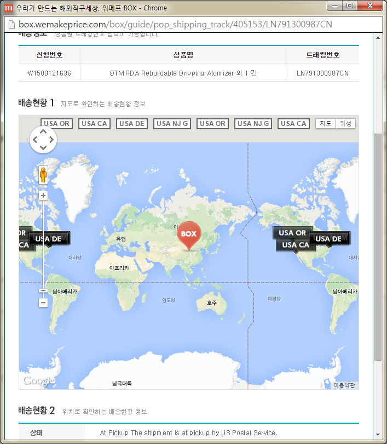Click first USA NJ G button above map

click(x=172, y=124)
